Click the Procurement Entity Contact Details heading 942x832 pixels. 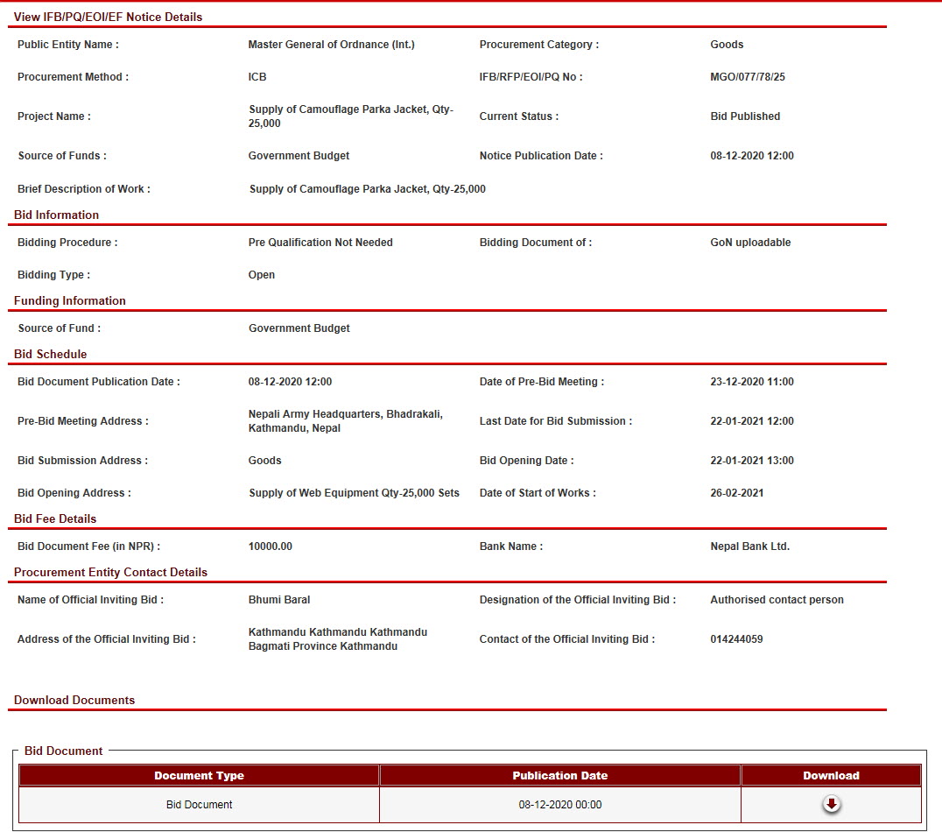pyautogui.click(x=110, y=572)
